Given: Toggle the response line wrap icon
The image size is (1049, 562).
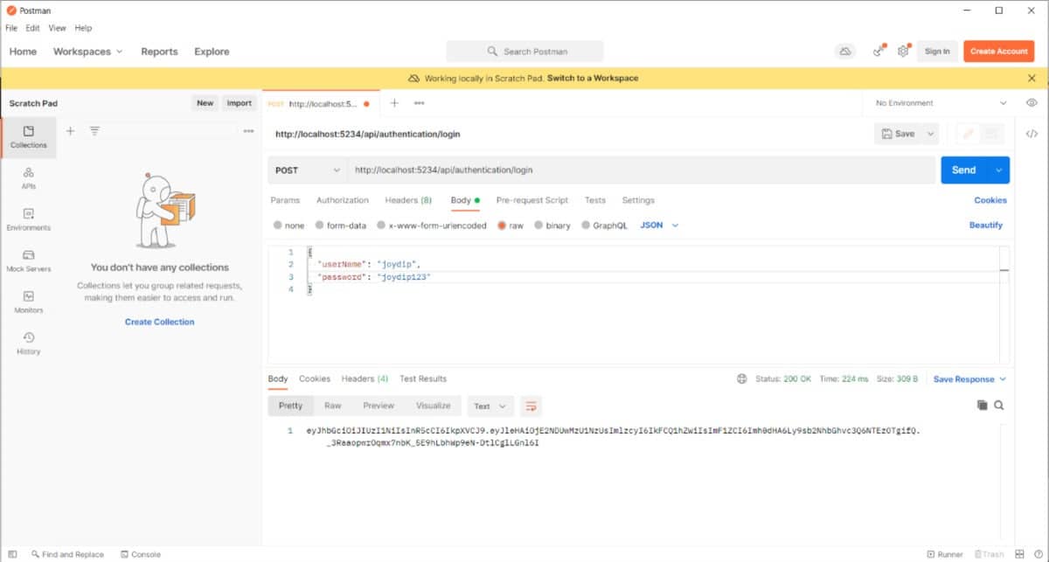Looking at the screenshot, I should point(530,406).
